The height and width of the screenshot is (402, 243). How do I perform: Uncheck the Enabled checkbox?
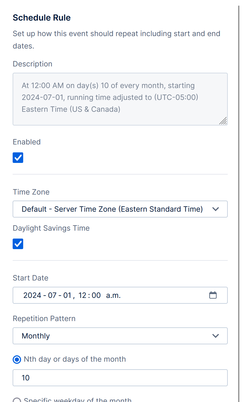18,157
